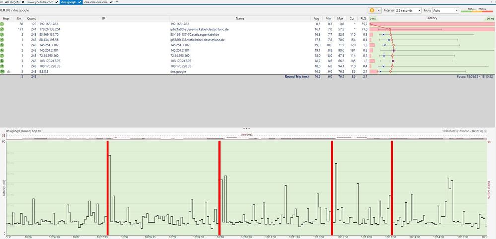Click the PL% column header
The height and width of the screenshot is (239, 496).
363,19
